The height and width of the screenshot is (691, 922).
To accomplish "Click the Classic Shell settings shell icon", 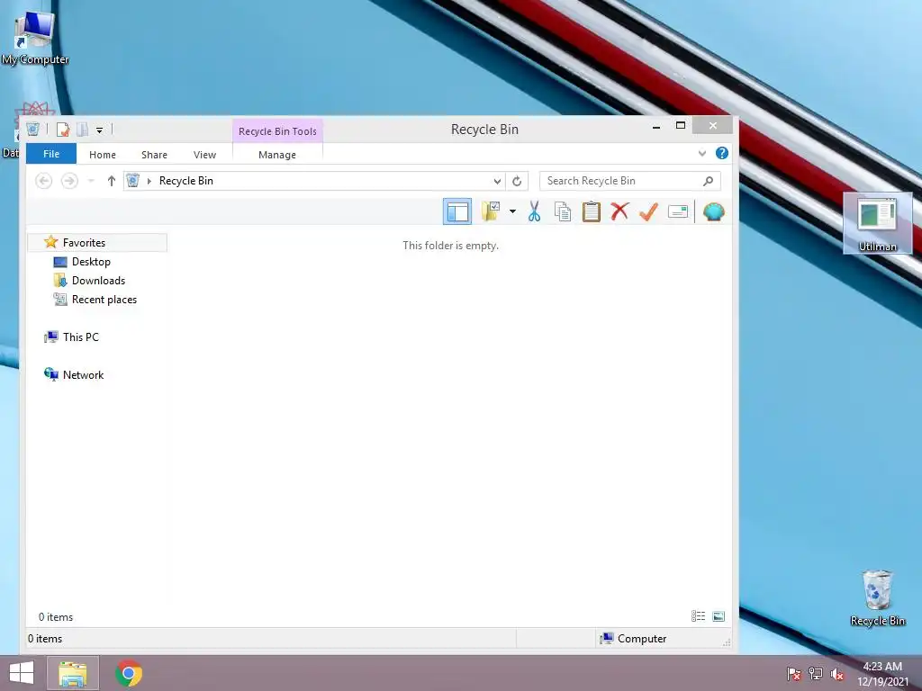I will coord(713,211).
